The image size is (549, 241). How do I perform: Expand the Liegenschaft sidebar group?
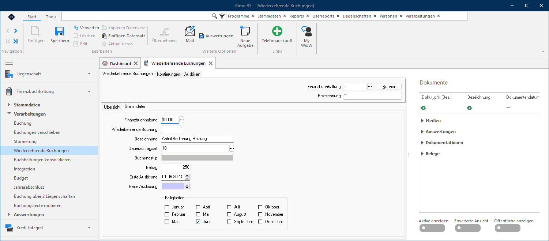coord(89,74)
